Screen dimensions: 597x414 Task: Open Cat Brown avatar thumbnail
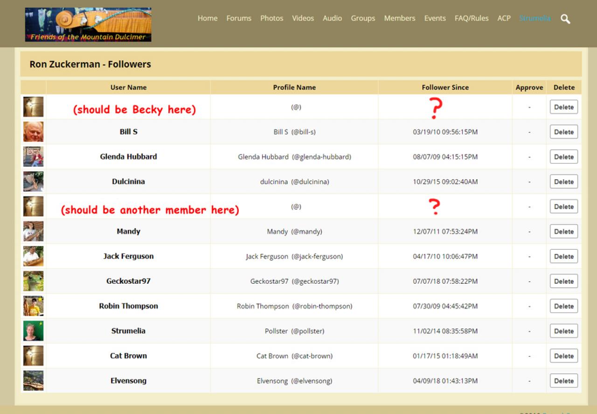(x=34, y=356)
